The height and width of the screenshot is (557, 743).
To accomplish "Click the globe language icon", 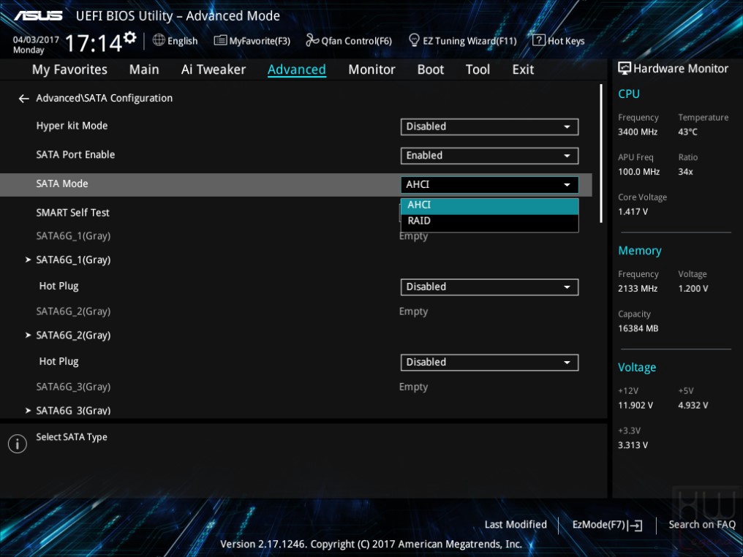I will tap(159, 40).
